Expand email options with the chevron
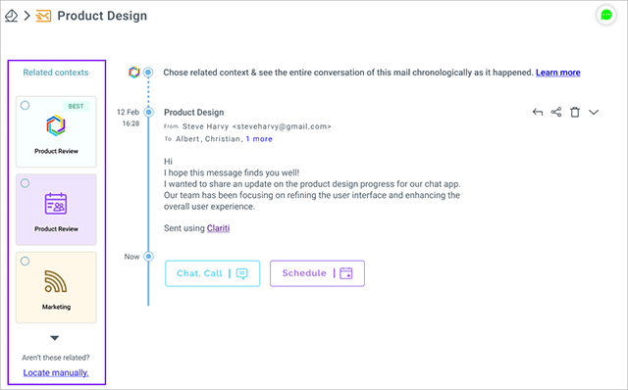The height and width of the screenshot is (390, 628). pos(594,112)
